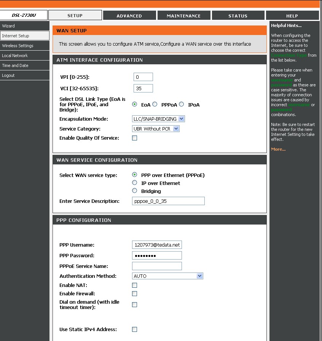Select the Bridging radio button
Image resolution: width=322 pixels, height=341 pixels.
(x=134, y=191)
